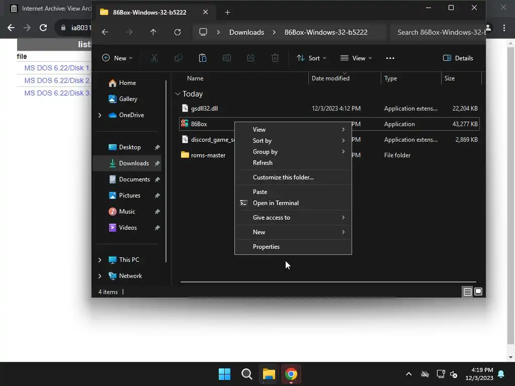Click Chrome icon on taskbar
515x386 pixels.
point(291,374)
